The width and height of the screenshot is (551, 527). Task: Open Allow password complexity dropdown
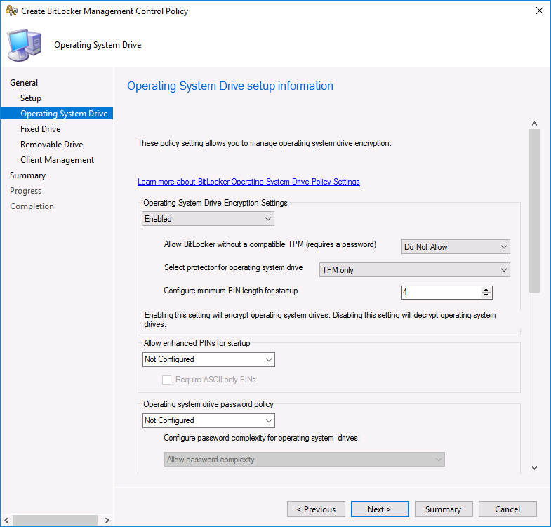click(305, 460)
